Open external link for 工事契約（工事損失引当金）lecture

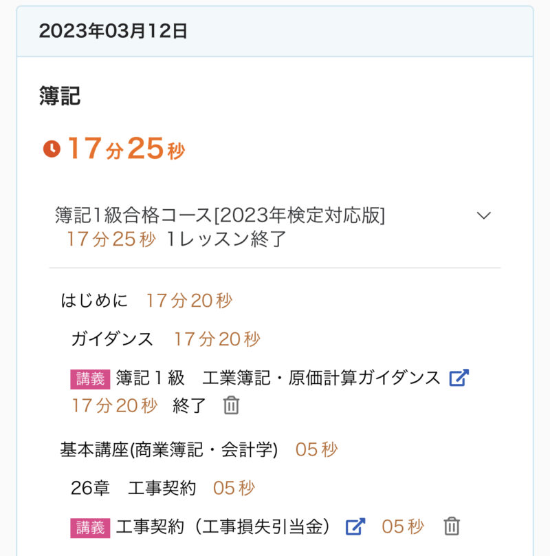(x=355, y=527)
